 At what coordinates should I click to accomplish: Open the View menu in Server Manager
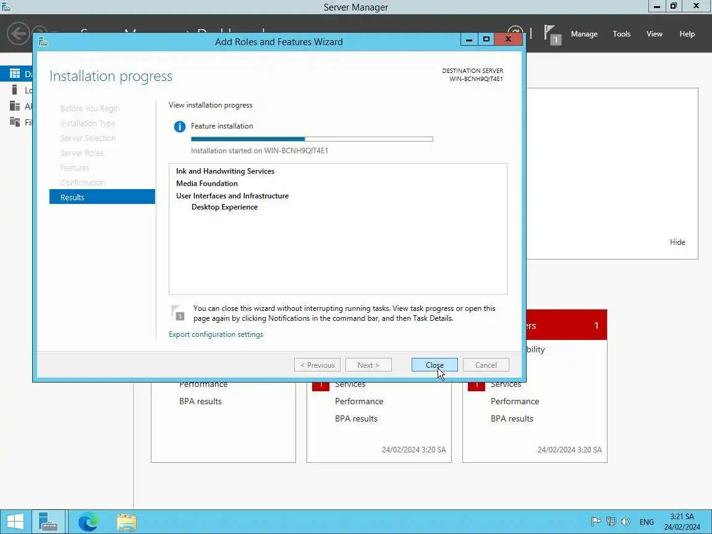click(654, 34)
